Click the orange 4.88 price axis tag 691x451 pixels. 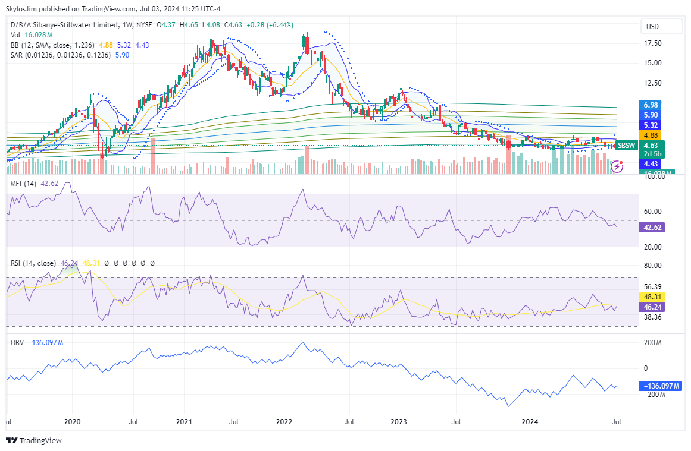coord(651,135)
